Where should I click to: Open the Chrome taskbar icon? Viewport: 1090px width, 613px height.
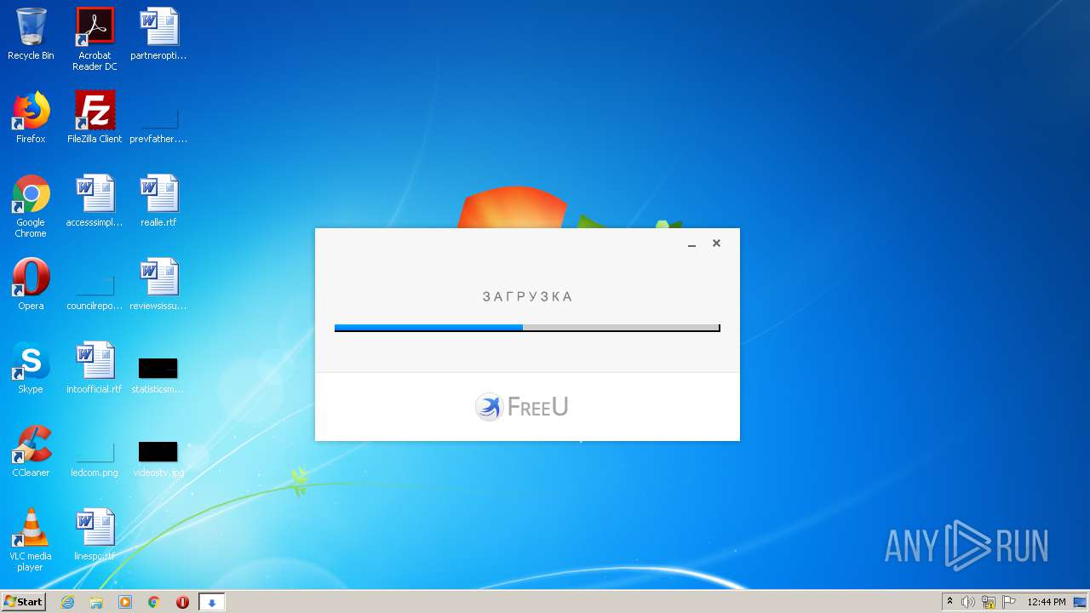pyautogui.click(x=154, y=602)
